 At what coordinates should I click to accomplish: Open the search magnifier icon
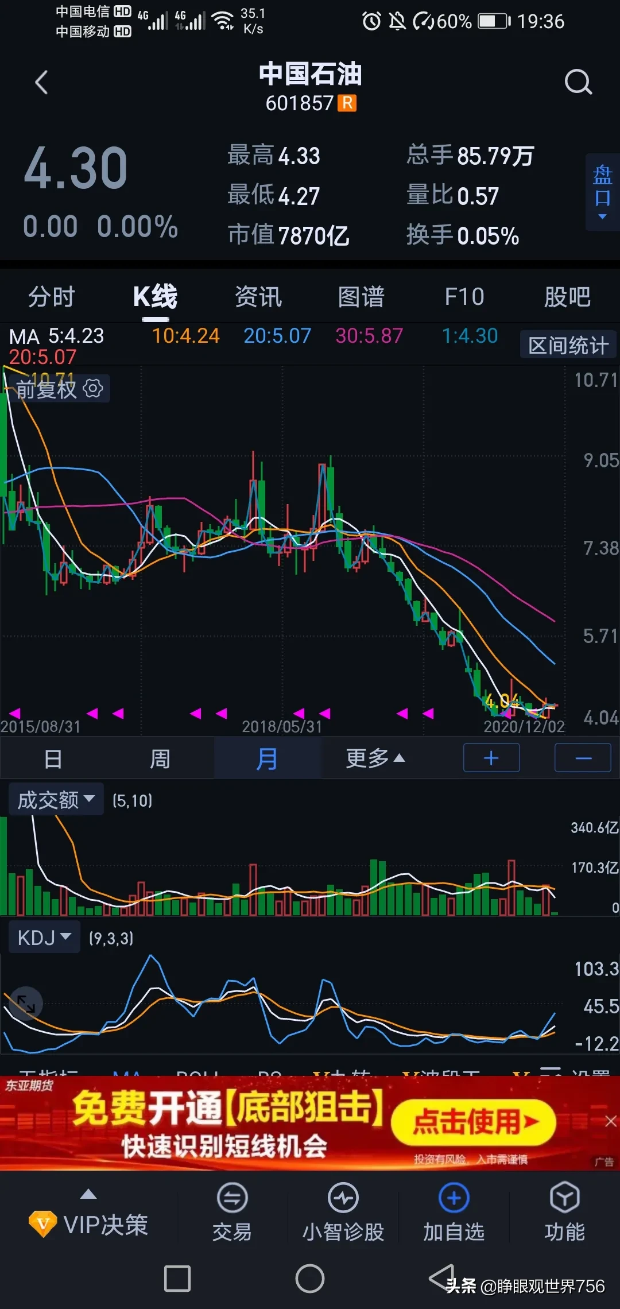[x=578, y=82]
